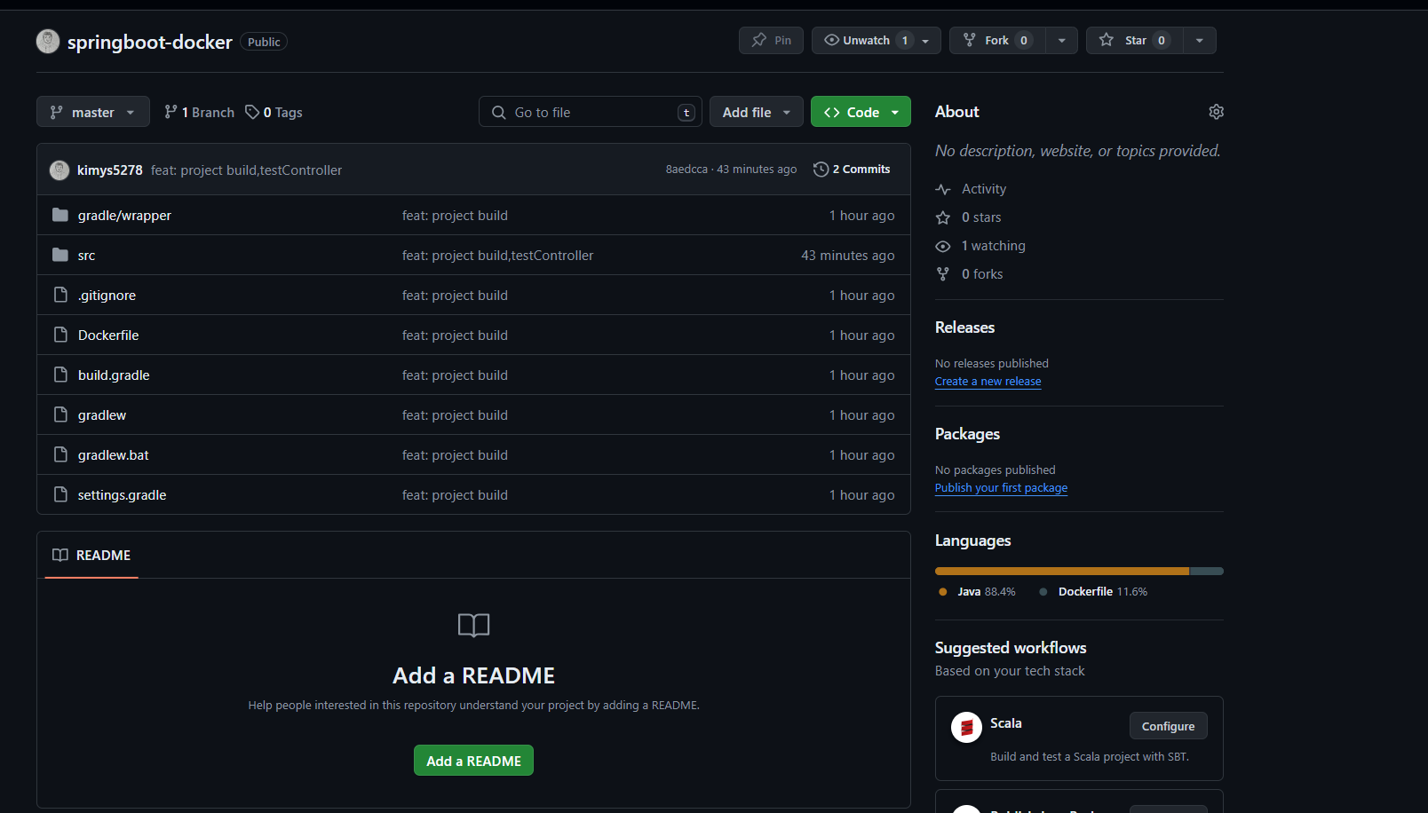Click the src folder icon
This screenshot has height=813, width=1428.
tap(60, 255)
